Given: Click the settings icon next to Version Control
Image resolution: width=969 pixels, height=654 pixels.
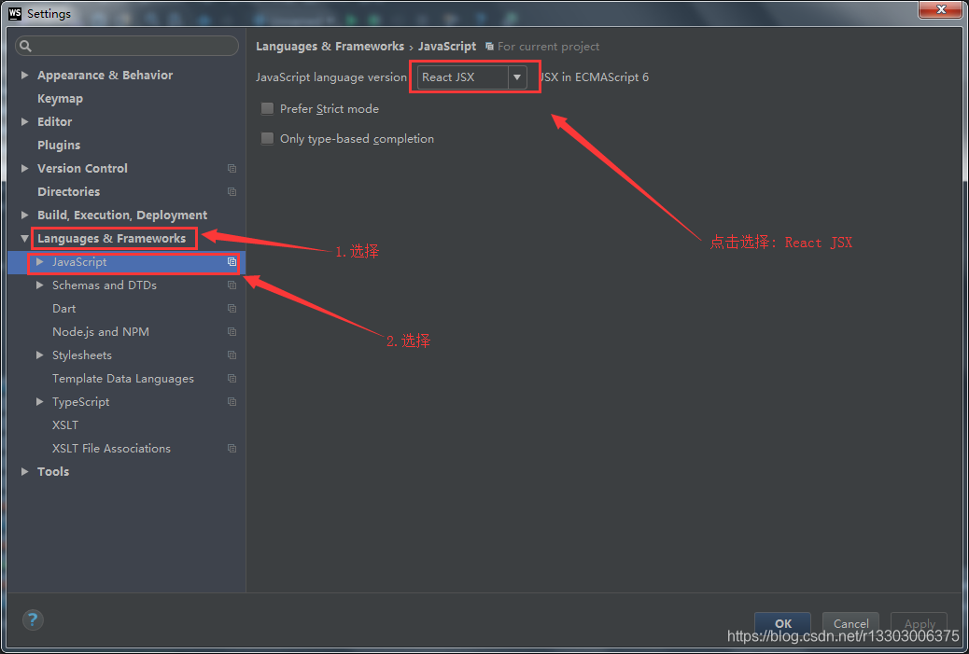Looking at the screenshot, I should tap(231, 168).
